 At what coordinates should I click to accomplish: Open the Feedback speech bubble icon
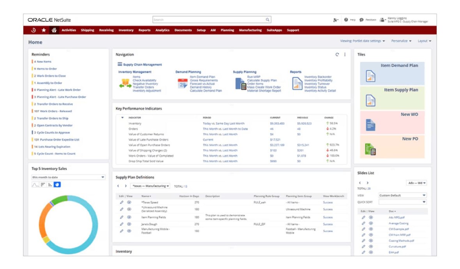click(361, 19)
